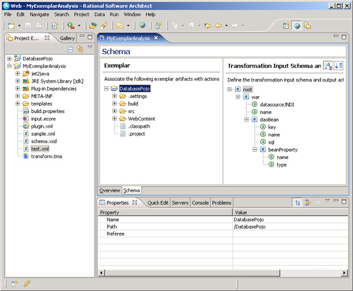The image size is (353, 291).
Task: Switch to the Gallery tab
Action: (x=67, y=38)
